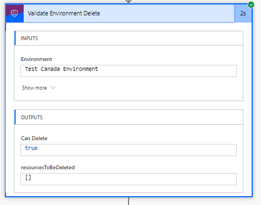Click the resourcesToBeDeleted output field
Screen dimensions: 261x205
click(x=128, y=179)
